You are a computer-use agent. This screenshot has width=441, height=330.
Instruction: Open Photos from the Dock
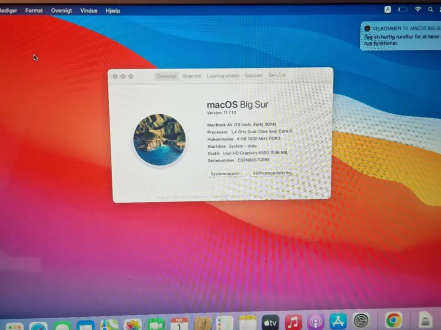[133, 324]
